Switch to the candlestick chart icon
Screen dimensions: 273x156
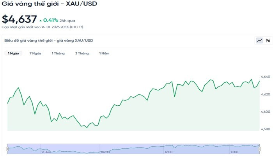268,41
